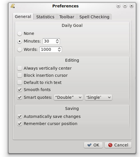Viewport: 140px width, 157px height.
Task: Disable Smooth fonts option
Action: [19, 90]
